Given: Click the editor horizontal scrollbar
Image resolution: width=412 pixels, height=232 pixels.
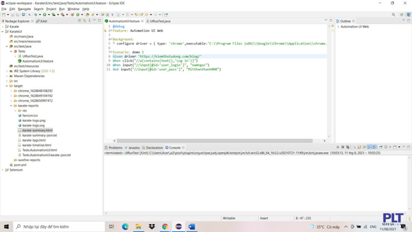Looking at the screenshot, I should point(215,141).
